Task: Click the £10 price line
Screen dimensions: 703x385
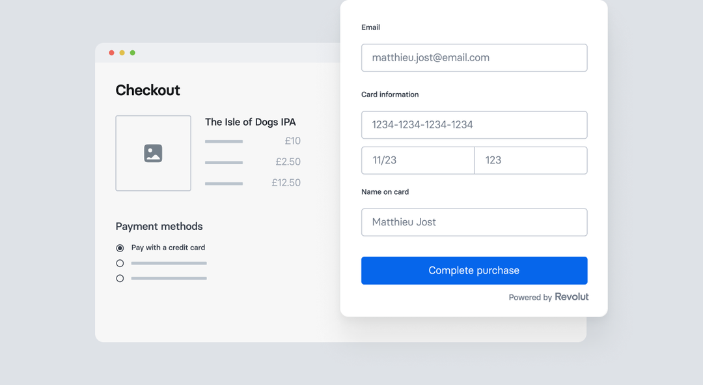Action: point(292,141)
